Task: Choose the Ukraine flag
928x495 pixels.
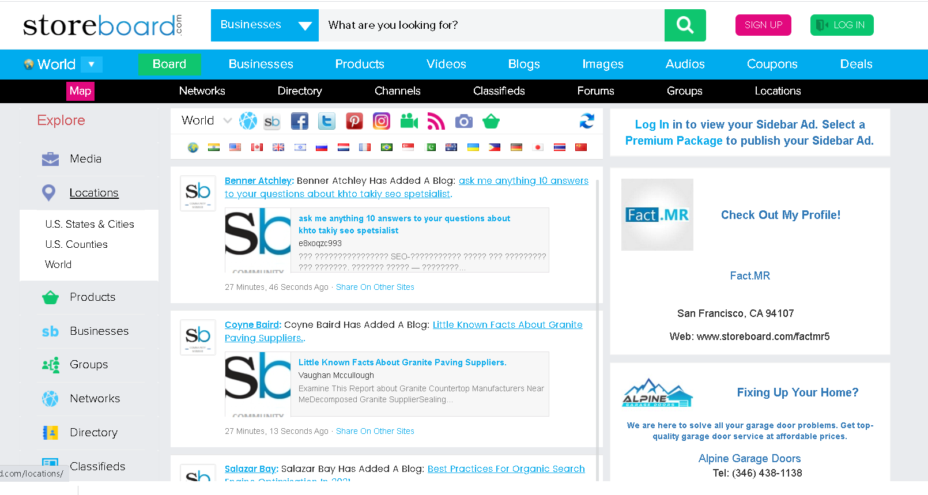Action: point(473,148)
